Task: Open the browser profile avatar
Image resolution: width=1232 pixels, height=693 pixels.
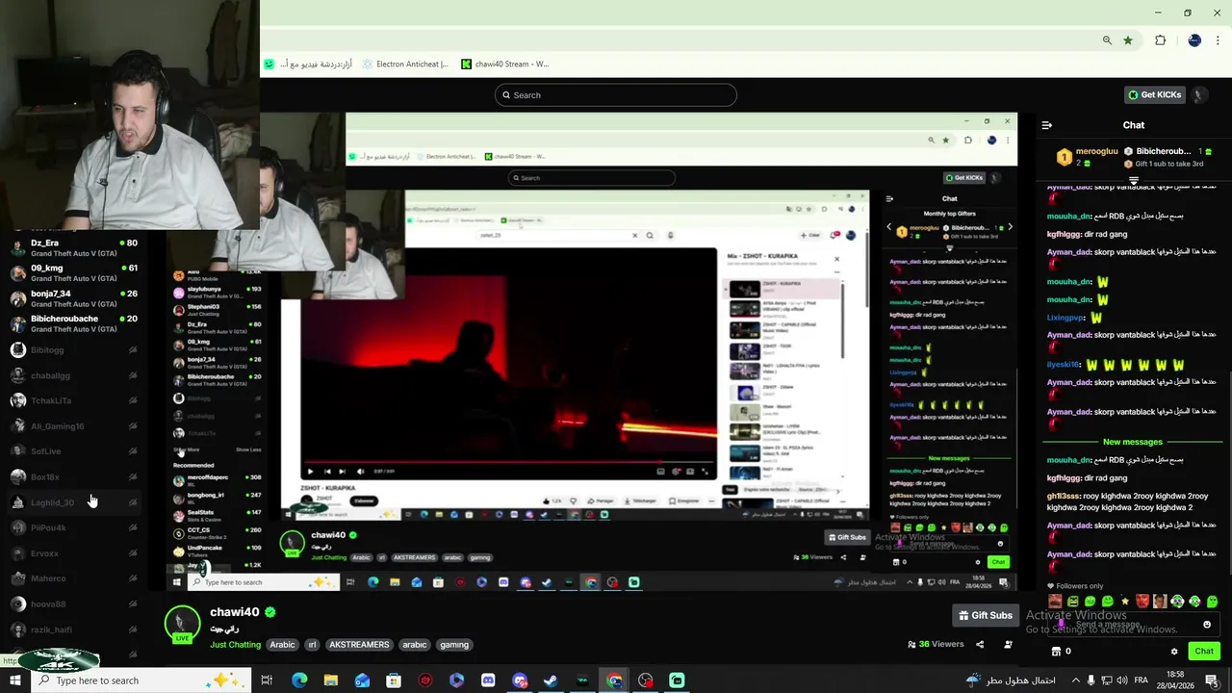Action: point(1194,40)
